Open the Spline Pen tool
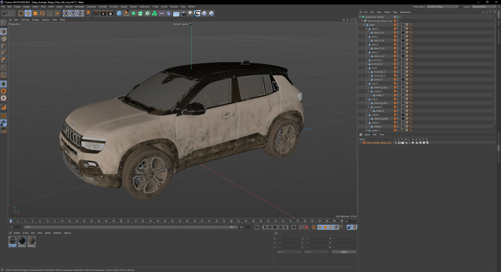 pyautogui.click(x=126, y=13)
